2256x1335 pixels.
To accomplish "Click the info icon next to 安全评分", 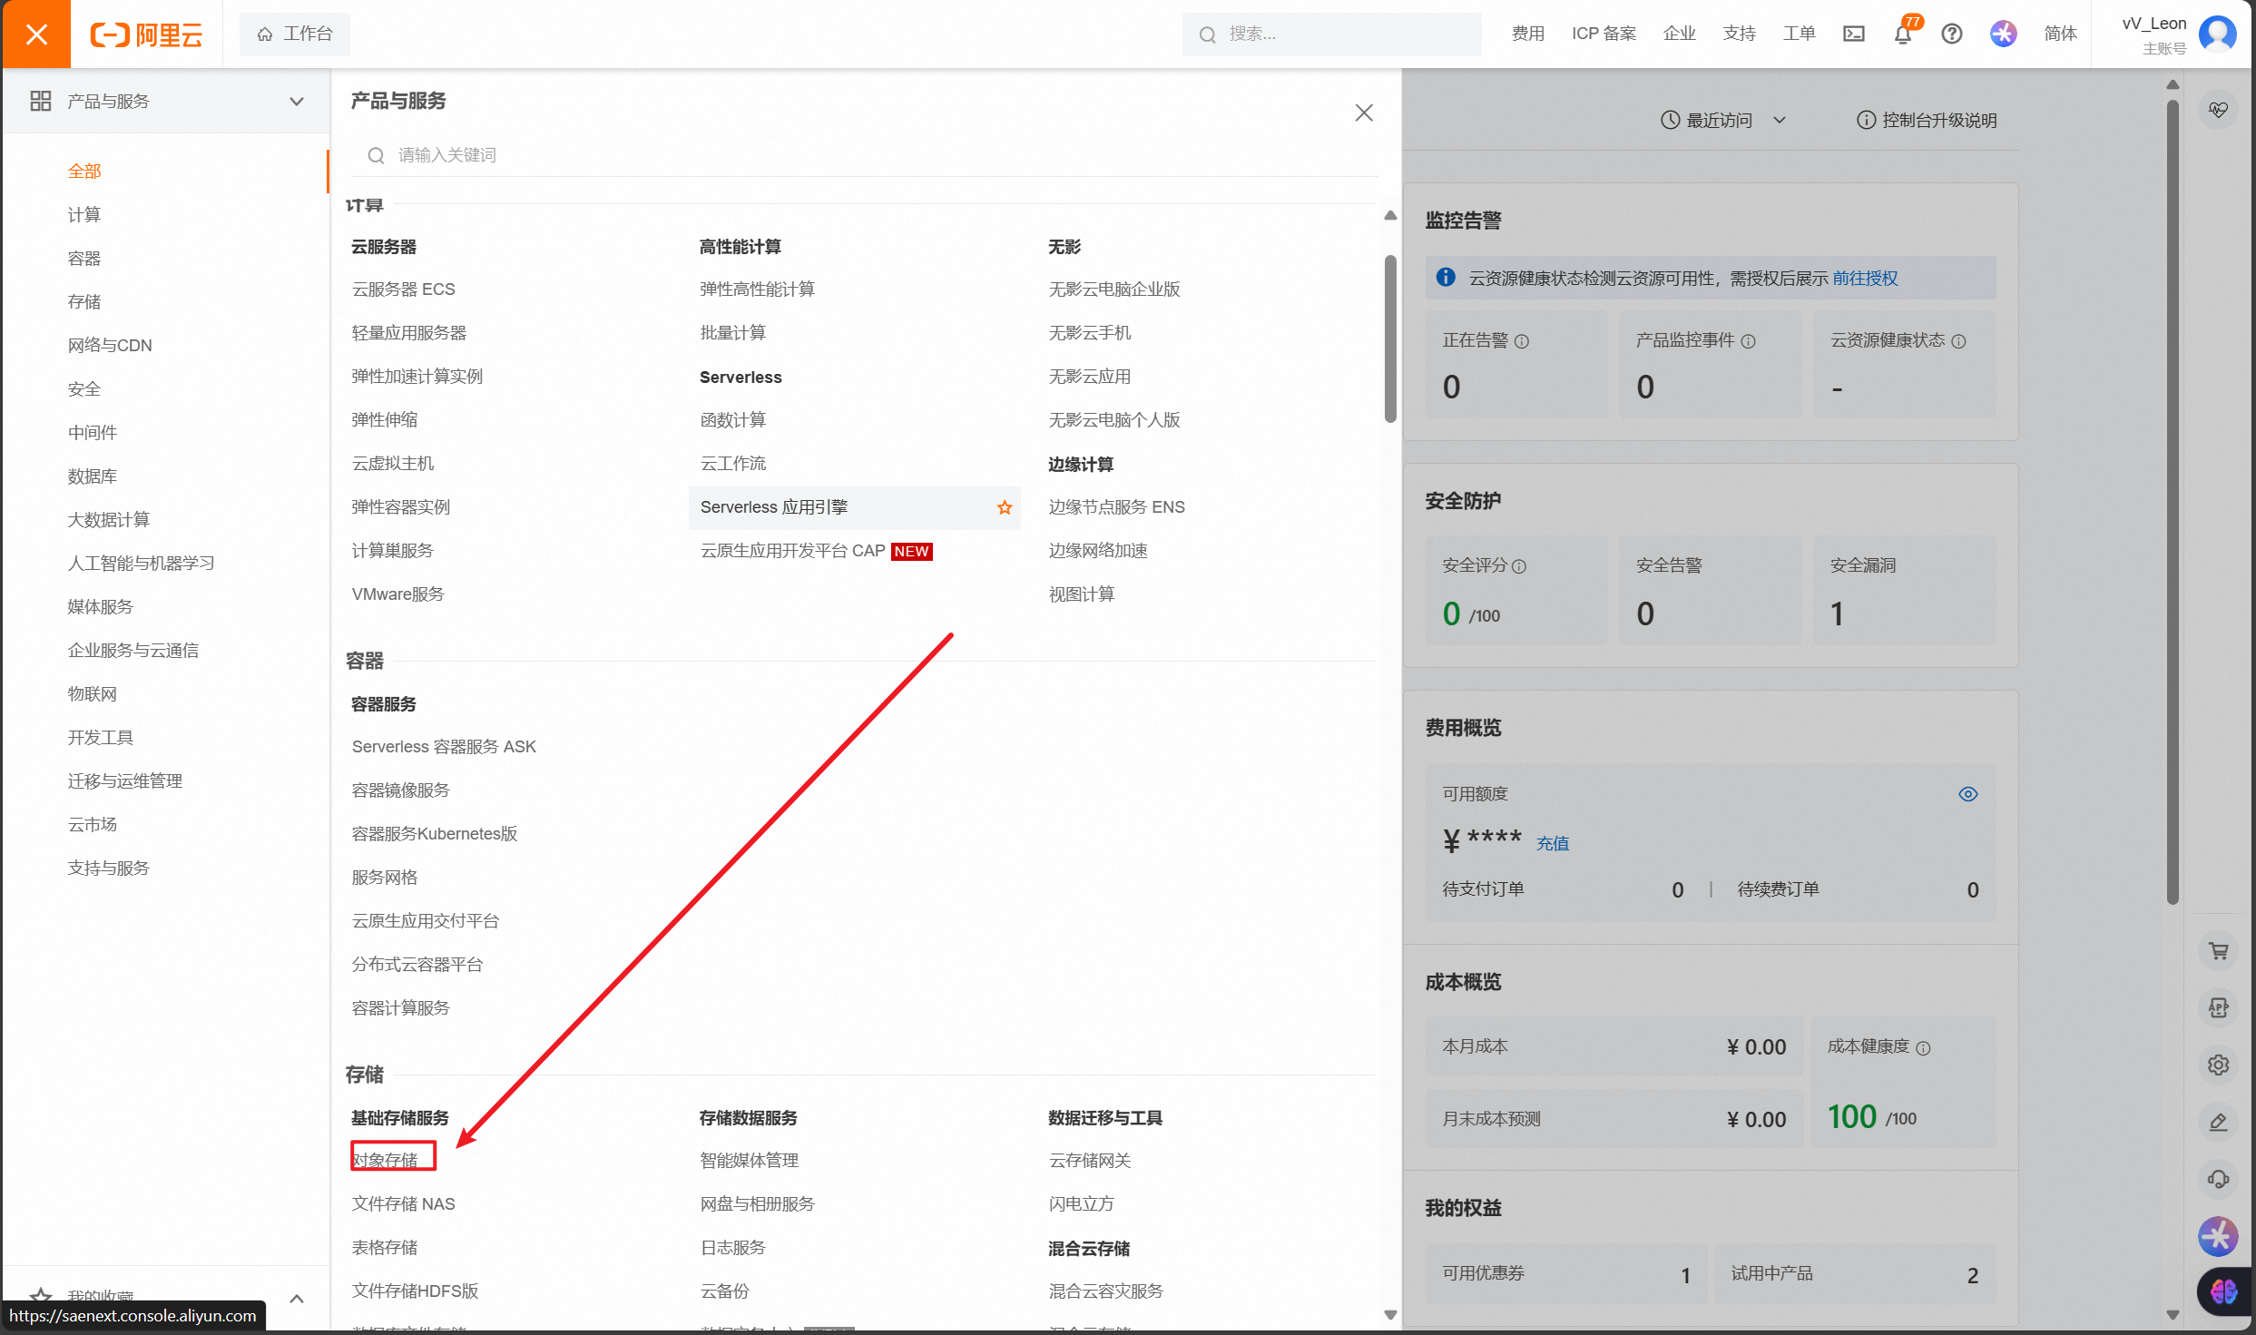I will coord(1519,566).
